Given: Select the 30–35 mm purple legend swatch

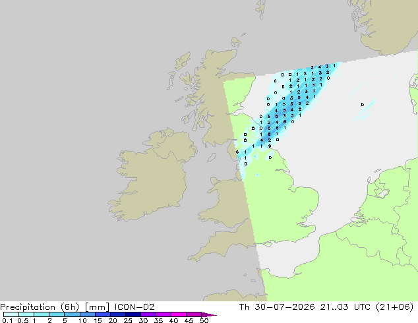Looking at the screenshot, I should 148,314.
